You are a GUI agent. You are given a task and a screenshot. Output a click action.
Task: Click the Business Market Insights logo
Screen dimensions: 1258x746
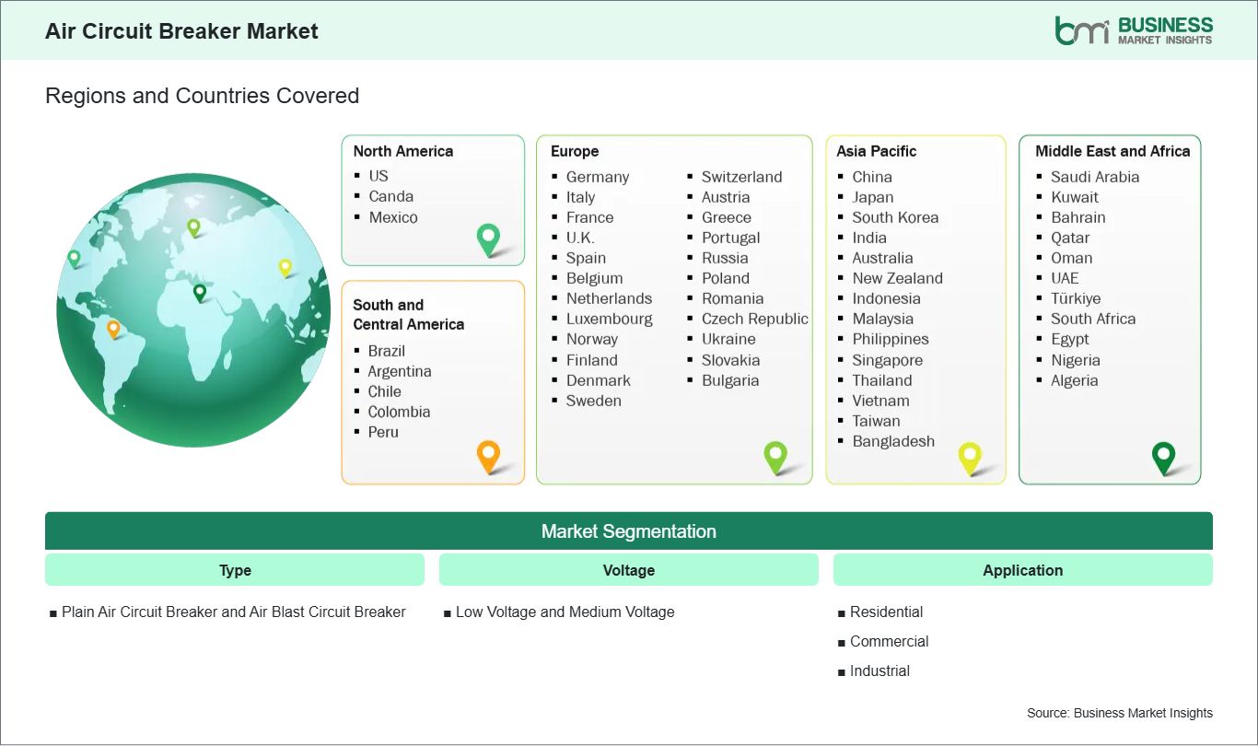[1135, 29]
